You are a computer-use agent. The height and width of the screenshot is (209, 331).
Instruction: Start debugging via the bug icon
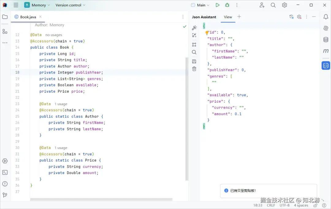[227, 5]
